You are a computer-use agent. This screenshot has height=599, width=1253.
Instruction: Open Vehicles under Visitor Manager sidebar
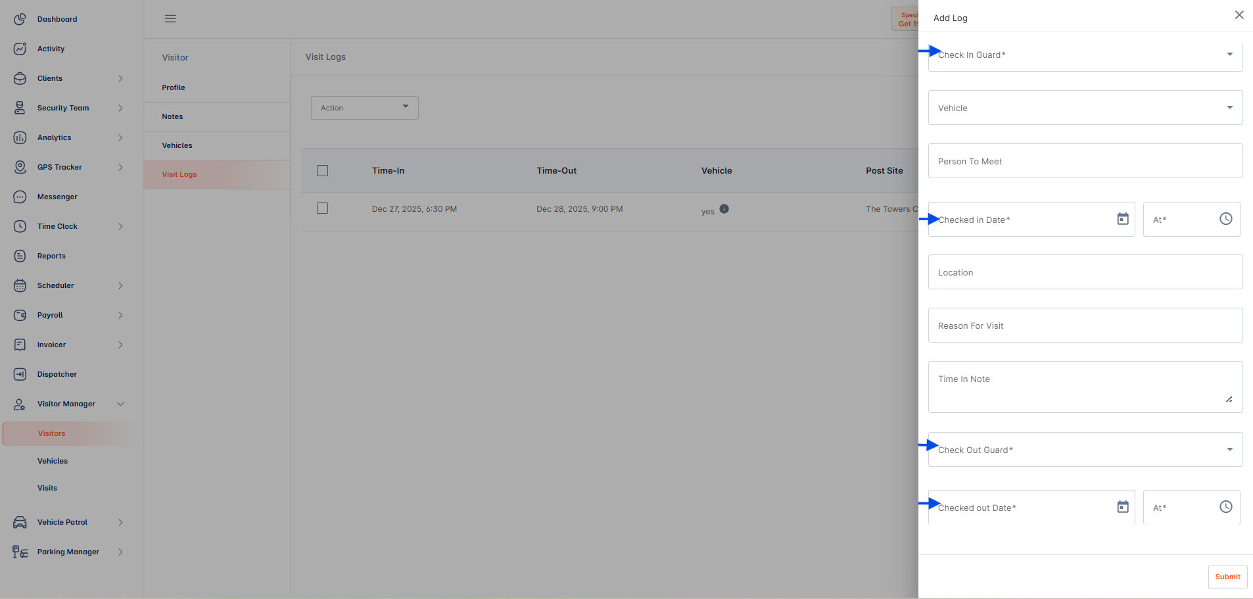(53, 461)
